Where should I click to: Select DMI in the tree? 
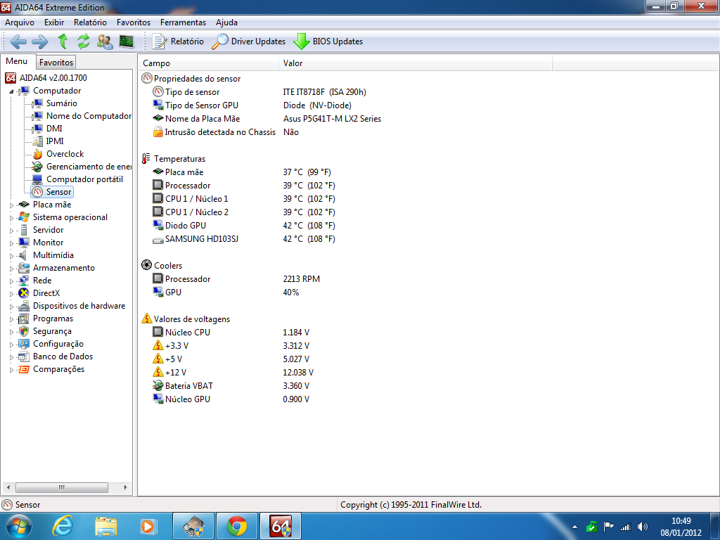tap(54, 129)
